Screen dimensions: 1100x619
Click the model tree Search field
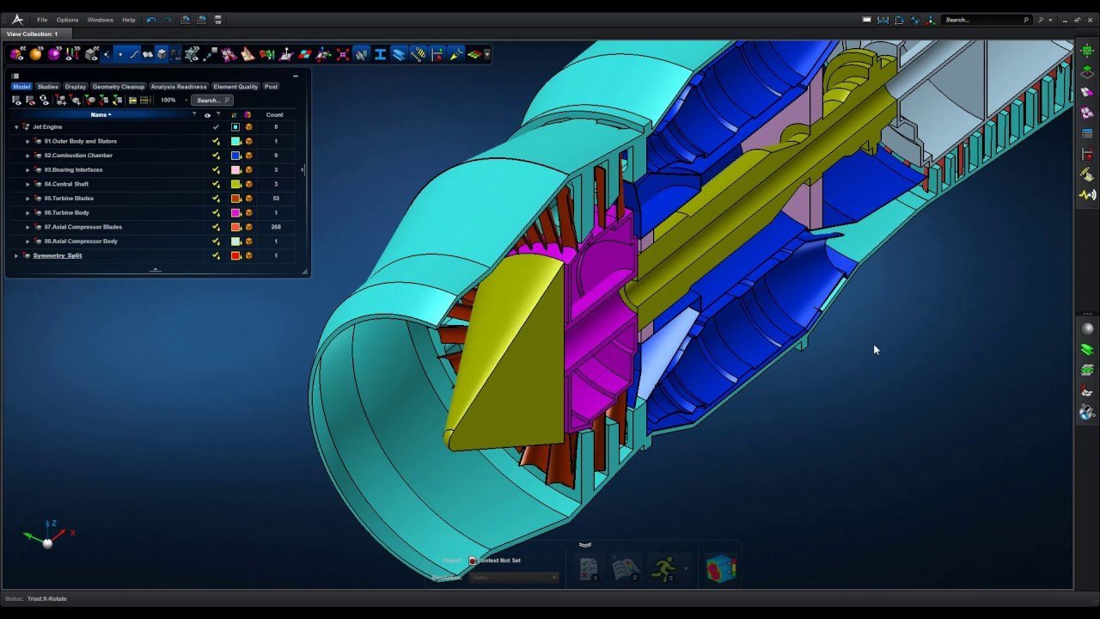click(x=211, y=101)
